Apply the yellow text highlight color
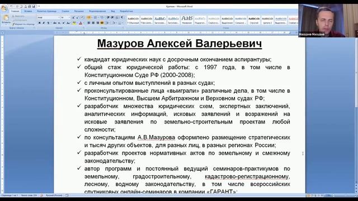Screen dimensions: 358x201 pyautogui.click(x=74, y=23)
